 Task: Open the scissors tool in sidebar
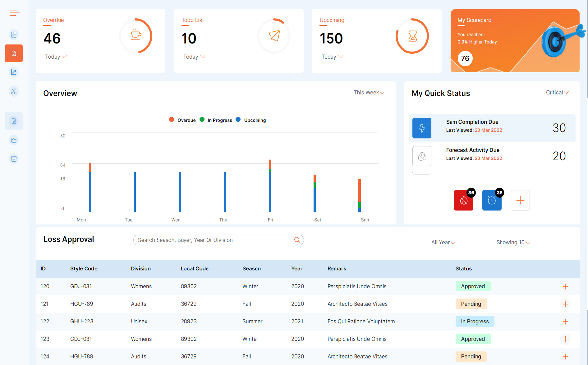tap(14, 91)
